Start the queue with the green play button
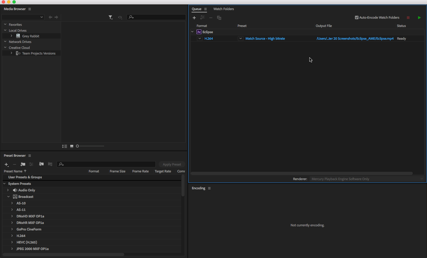 [x=419, y=18]
